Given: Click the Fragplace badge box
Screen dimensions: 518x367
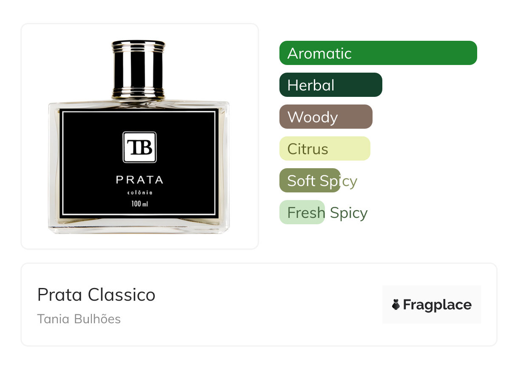Looking at the screenshot, I should pyautogui.click(x=432, y=305).
